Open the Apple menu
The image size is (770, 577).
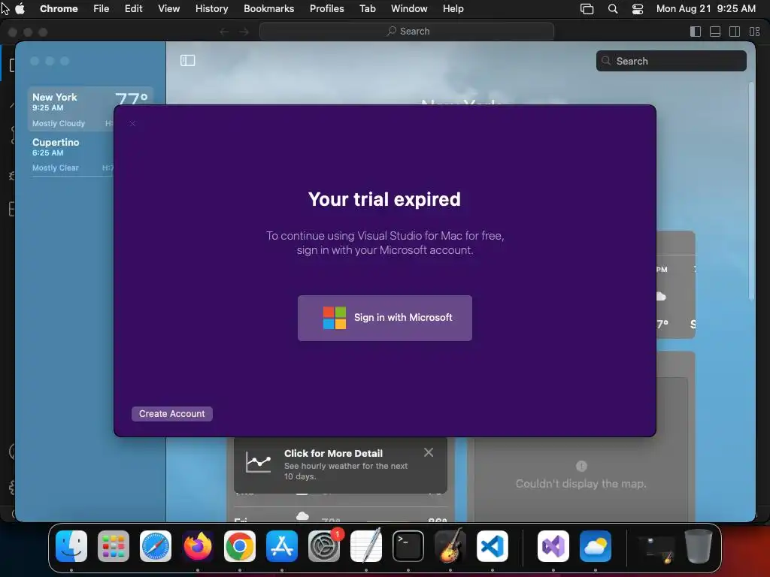20,8
